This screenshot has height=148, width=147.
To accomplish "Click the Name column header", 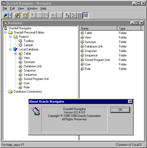I will (x=98, y=28).
